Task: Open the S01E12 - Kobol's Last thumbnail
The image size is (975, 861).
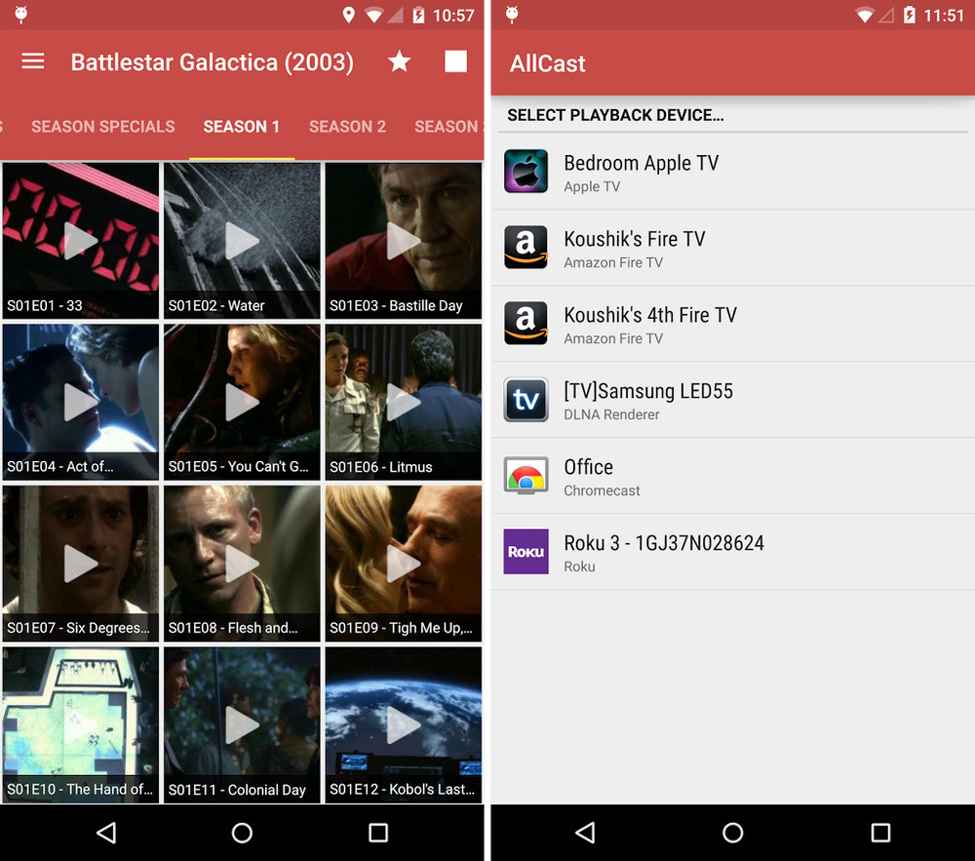Action: (x=403, y=725)
